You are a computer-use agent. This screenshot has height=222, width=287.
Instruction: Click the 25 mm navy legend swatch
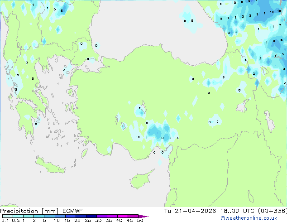coord(91,216)
